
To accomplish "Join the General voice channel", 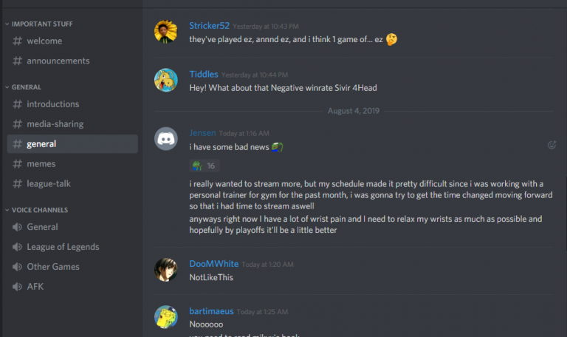I will (x=72, y=227).
